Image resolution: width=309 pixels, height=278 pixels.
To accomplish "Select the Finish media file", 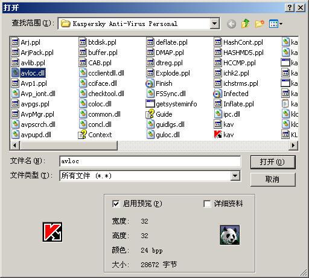I will tap(159, 83).
